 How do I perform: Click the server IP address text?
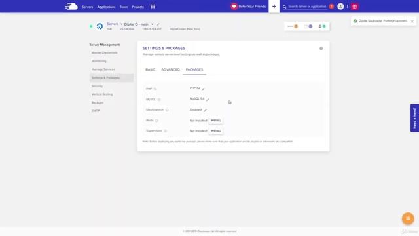click(x=152, y=29)
